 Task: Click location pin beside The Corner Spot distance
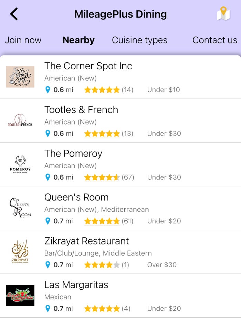click(x=48, y=90)
